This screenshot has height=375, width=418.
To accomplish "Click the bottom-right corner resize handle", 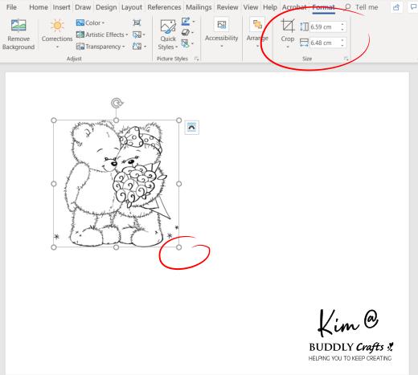I will click(179, 247).
